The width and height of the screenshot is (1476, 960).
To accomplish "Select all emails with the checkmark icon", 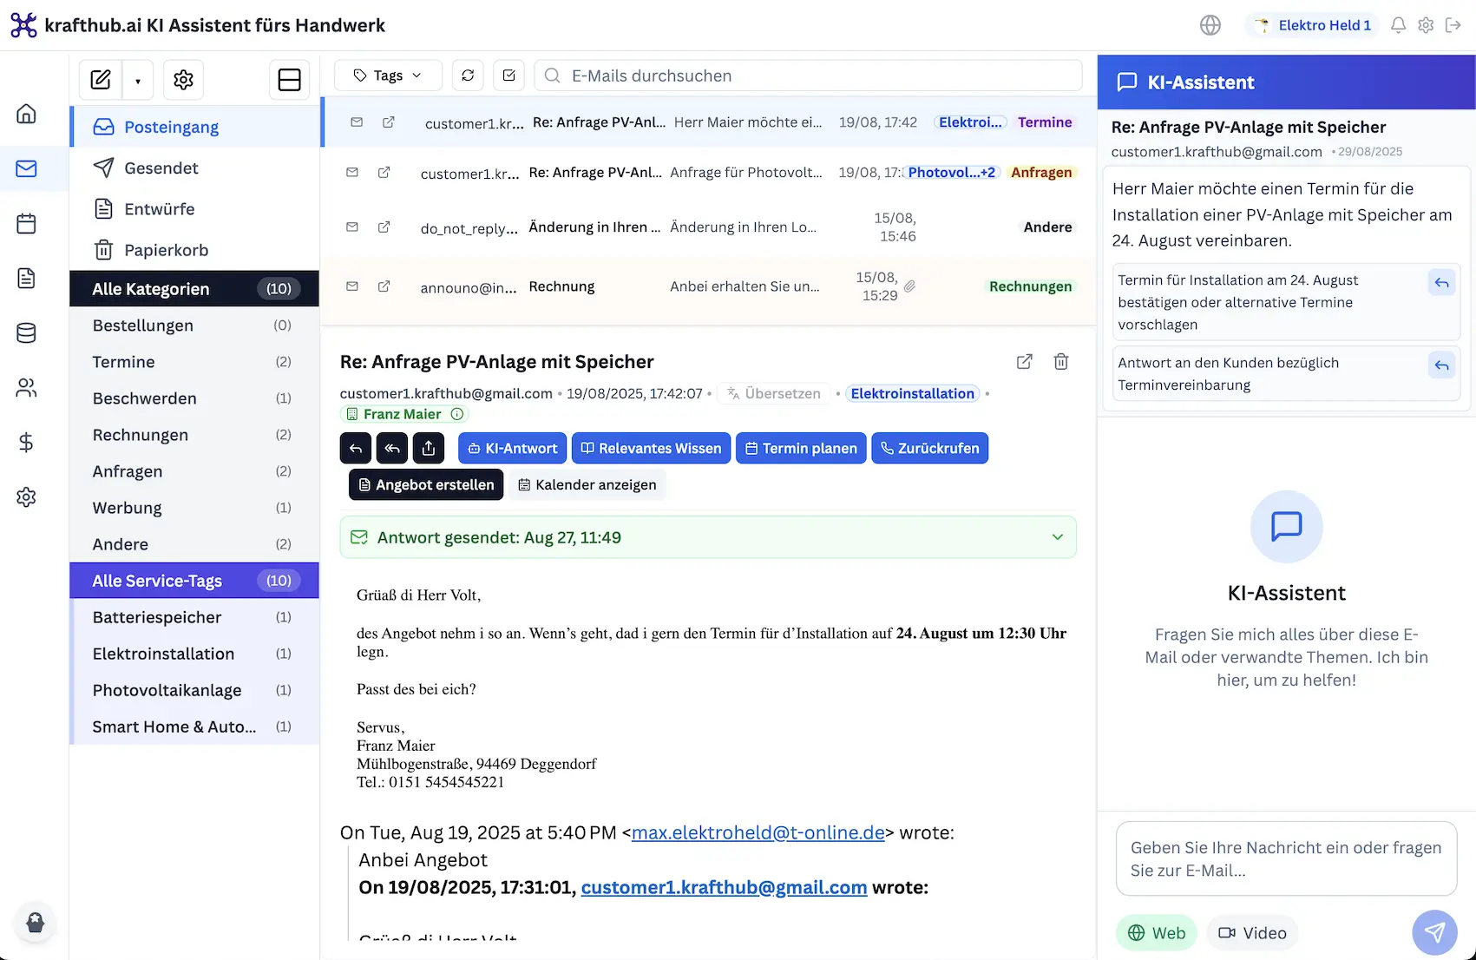I will [508, 76].
